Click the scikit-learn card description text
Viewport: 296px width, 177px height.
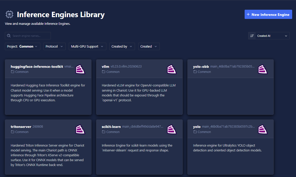(137, 148)
